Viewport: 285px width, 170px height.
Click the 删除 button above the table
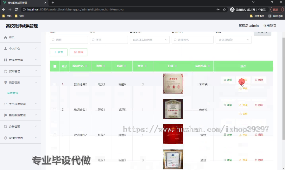[79, 52]
